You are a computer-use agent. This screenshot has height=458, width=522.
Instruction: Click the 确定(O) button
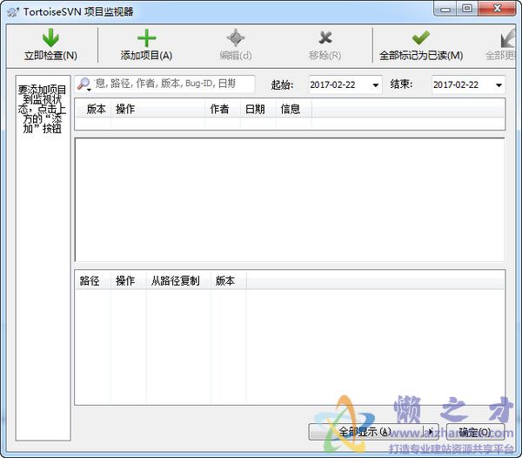pos(475,432)
